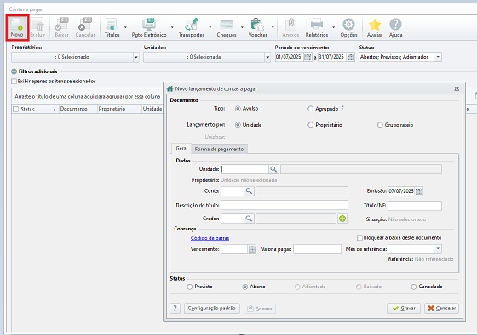This screenshot has width=477, height=335.
Task: Click the Cancelar toolbar icon
Action: click(85, 28)
